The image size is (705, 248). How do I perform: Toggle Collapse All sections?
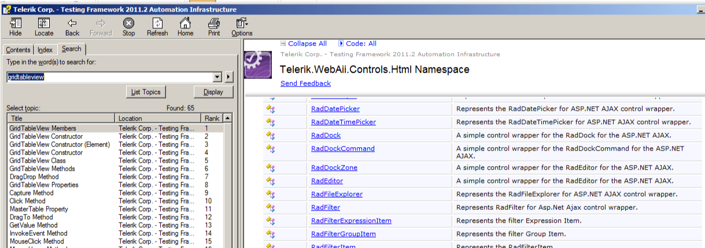tap(303, 43)
